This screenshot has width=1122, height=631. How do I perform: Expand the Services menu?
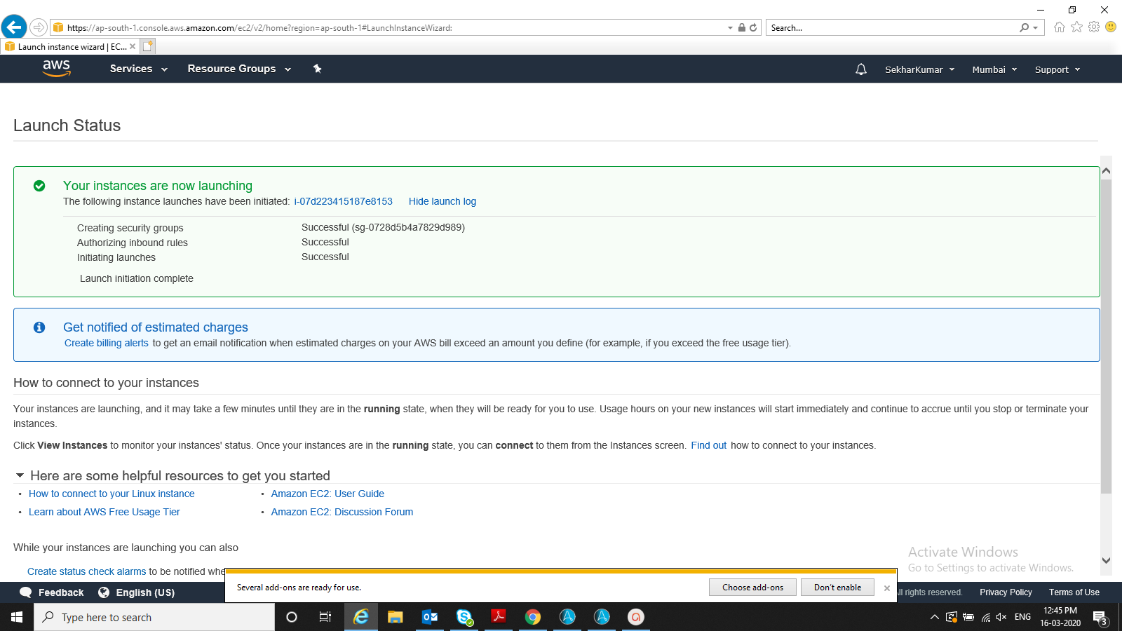point(139,69)
